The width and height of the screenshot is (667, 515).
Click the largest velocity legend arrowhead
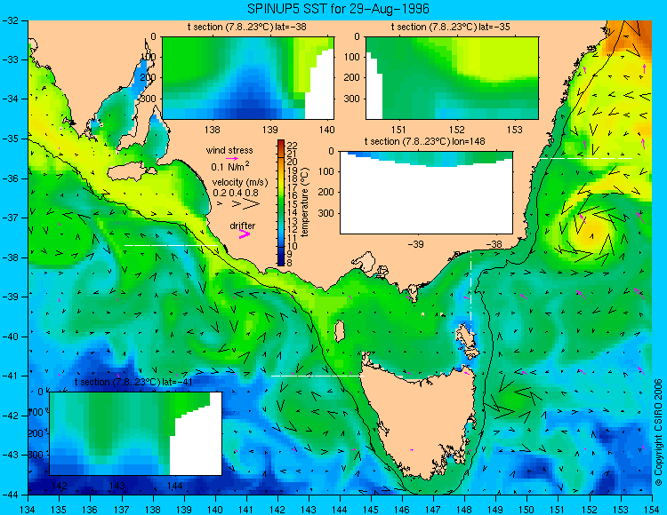(x=252, y=204)
